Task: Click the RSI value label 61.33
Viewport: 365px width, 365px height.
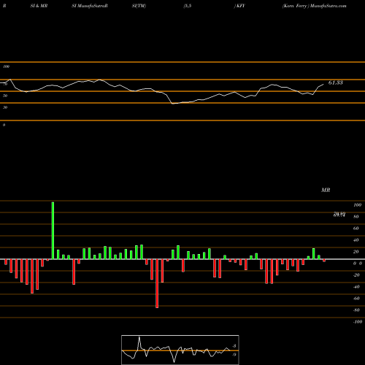Action: [x=335, y=82]
